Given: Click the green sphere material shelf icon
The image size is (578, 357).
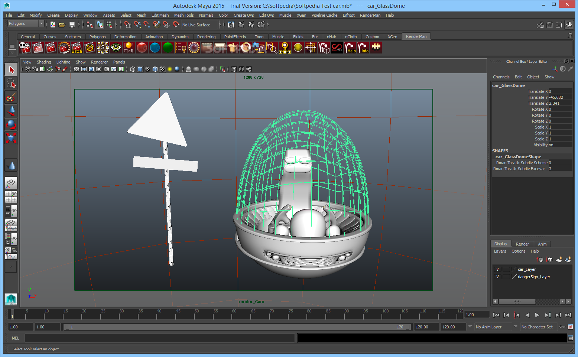Looking at the screenshot, I should click(x=168, y=48).
